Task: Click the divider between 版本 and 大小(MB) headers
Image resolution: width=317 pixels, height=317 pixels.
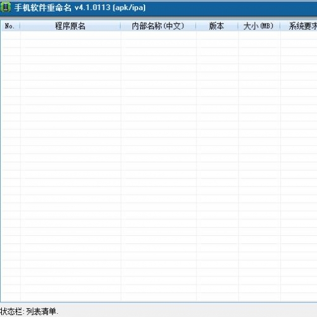Action: click(238, 26)
